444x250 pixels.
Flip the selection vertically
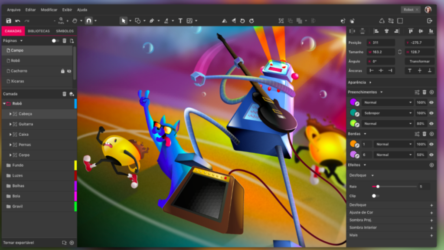click(x=234, y=21)
